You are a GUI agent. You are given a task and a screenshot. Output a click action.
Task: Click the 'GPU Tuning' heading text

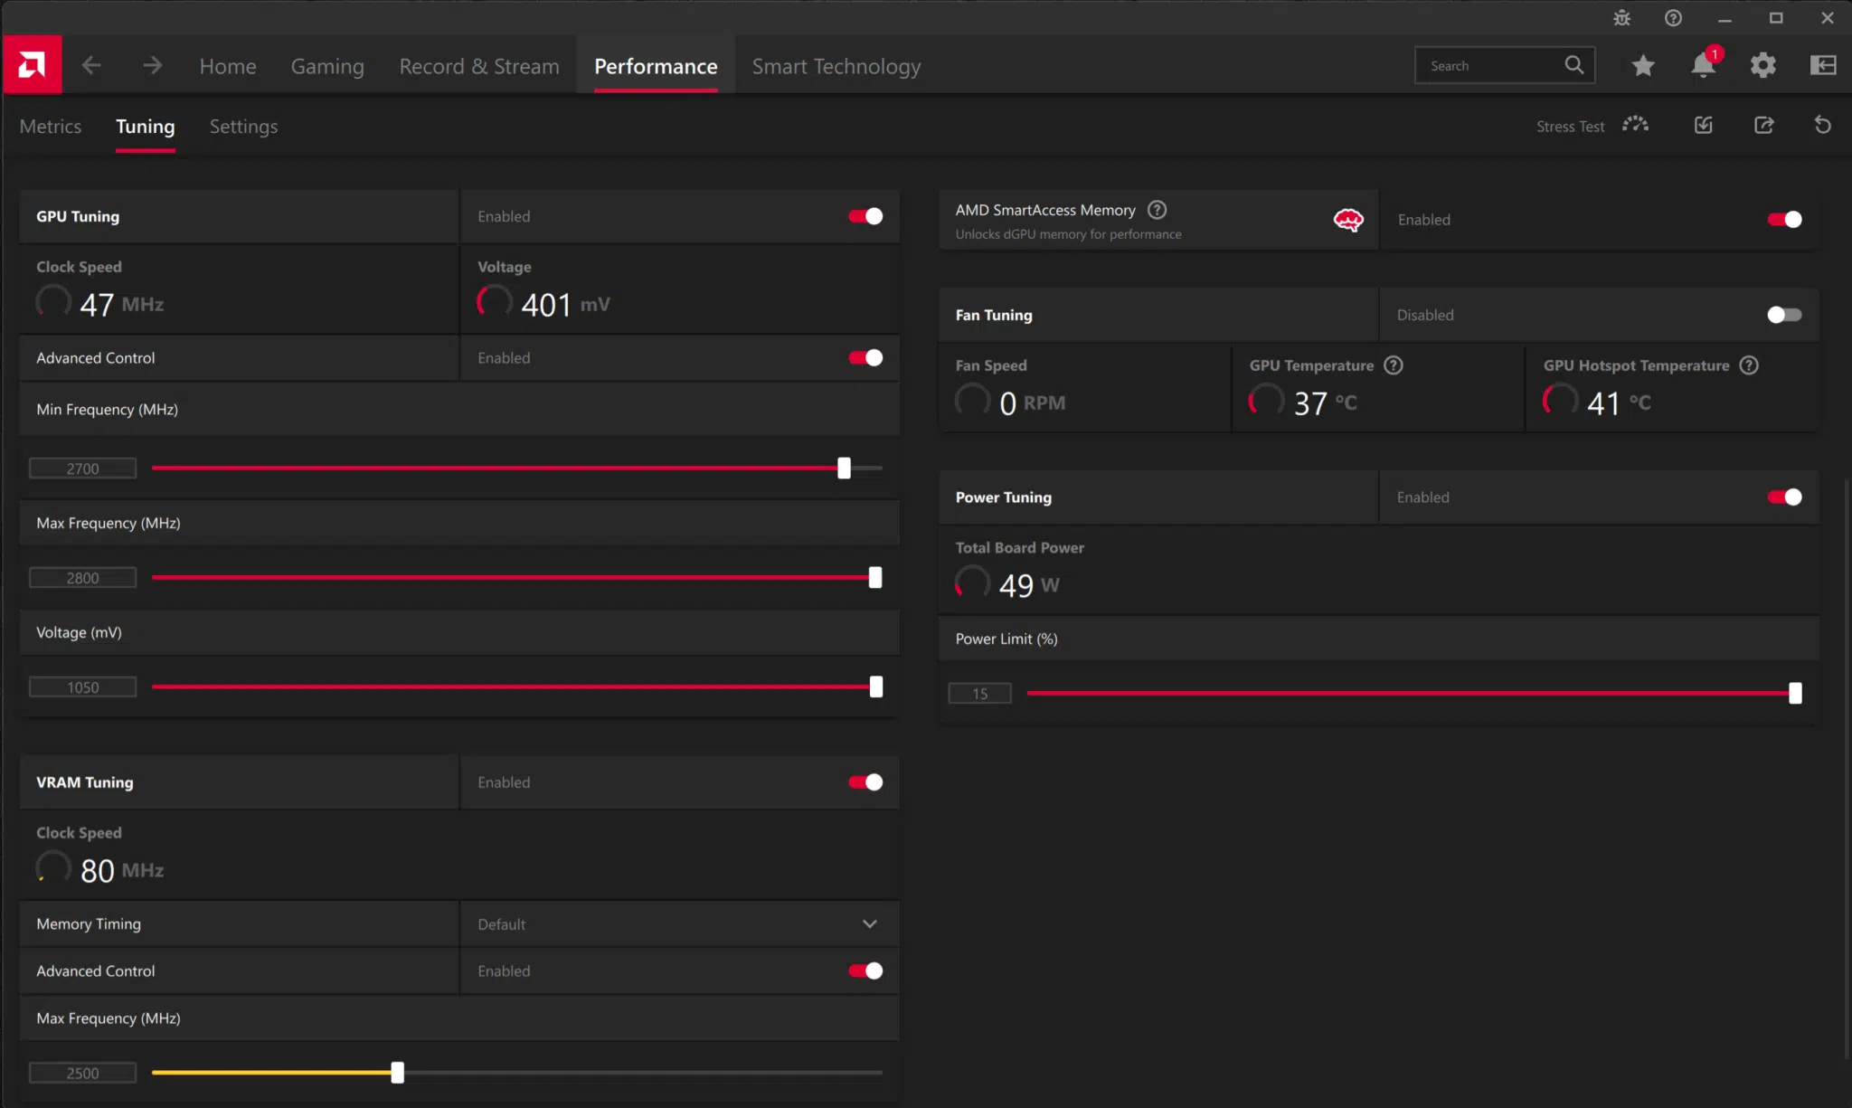coord(78,216)
